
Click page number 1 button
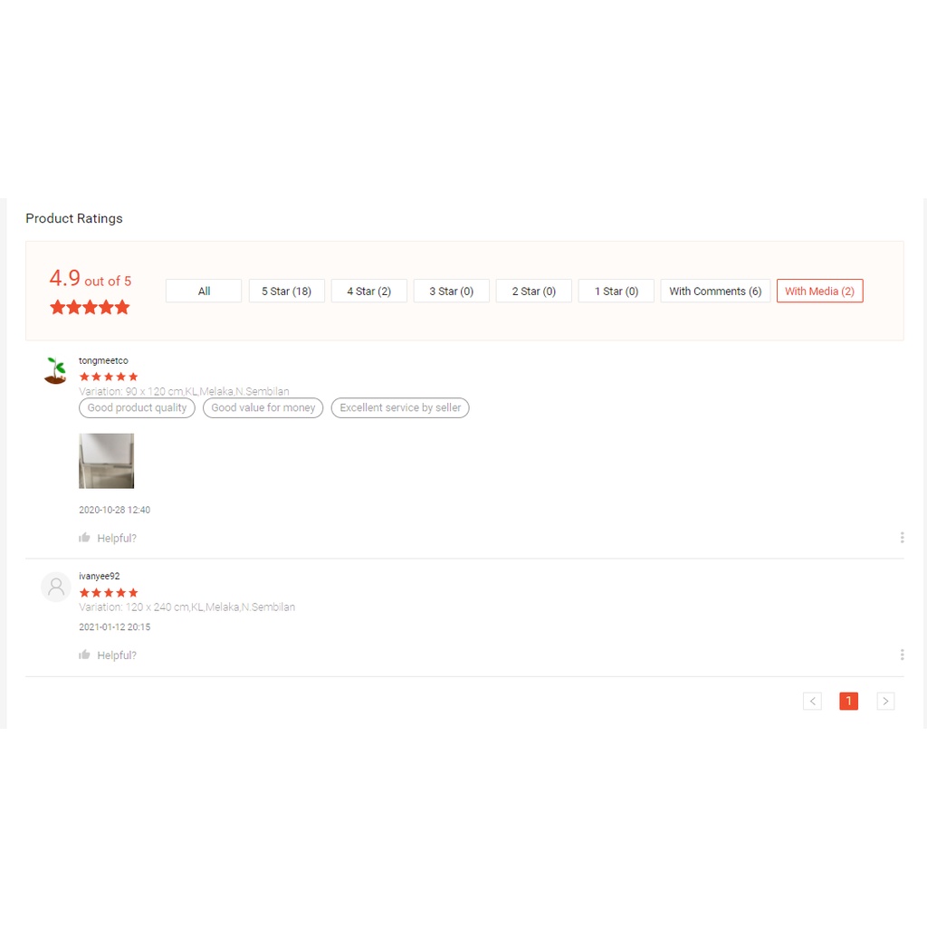848,702
